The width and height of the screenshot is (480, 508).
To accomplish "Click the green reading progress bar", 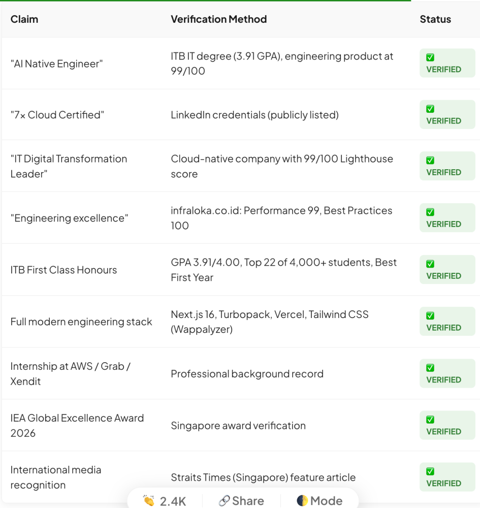I will 205,1.
